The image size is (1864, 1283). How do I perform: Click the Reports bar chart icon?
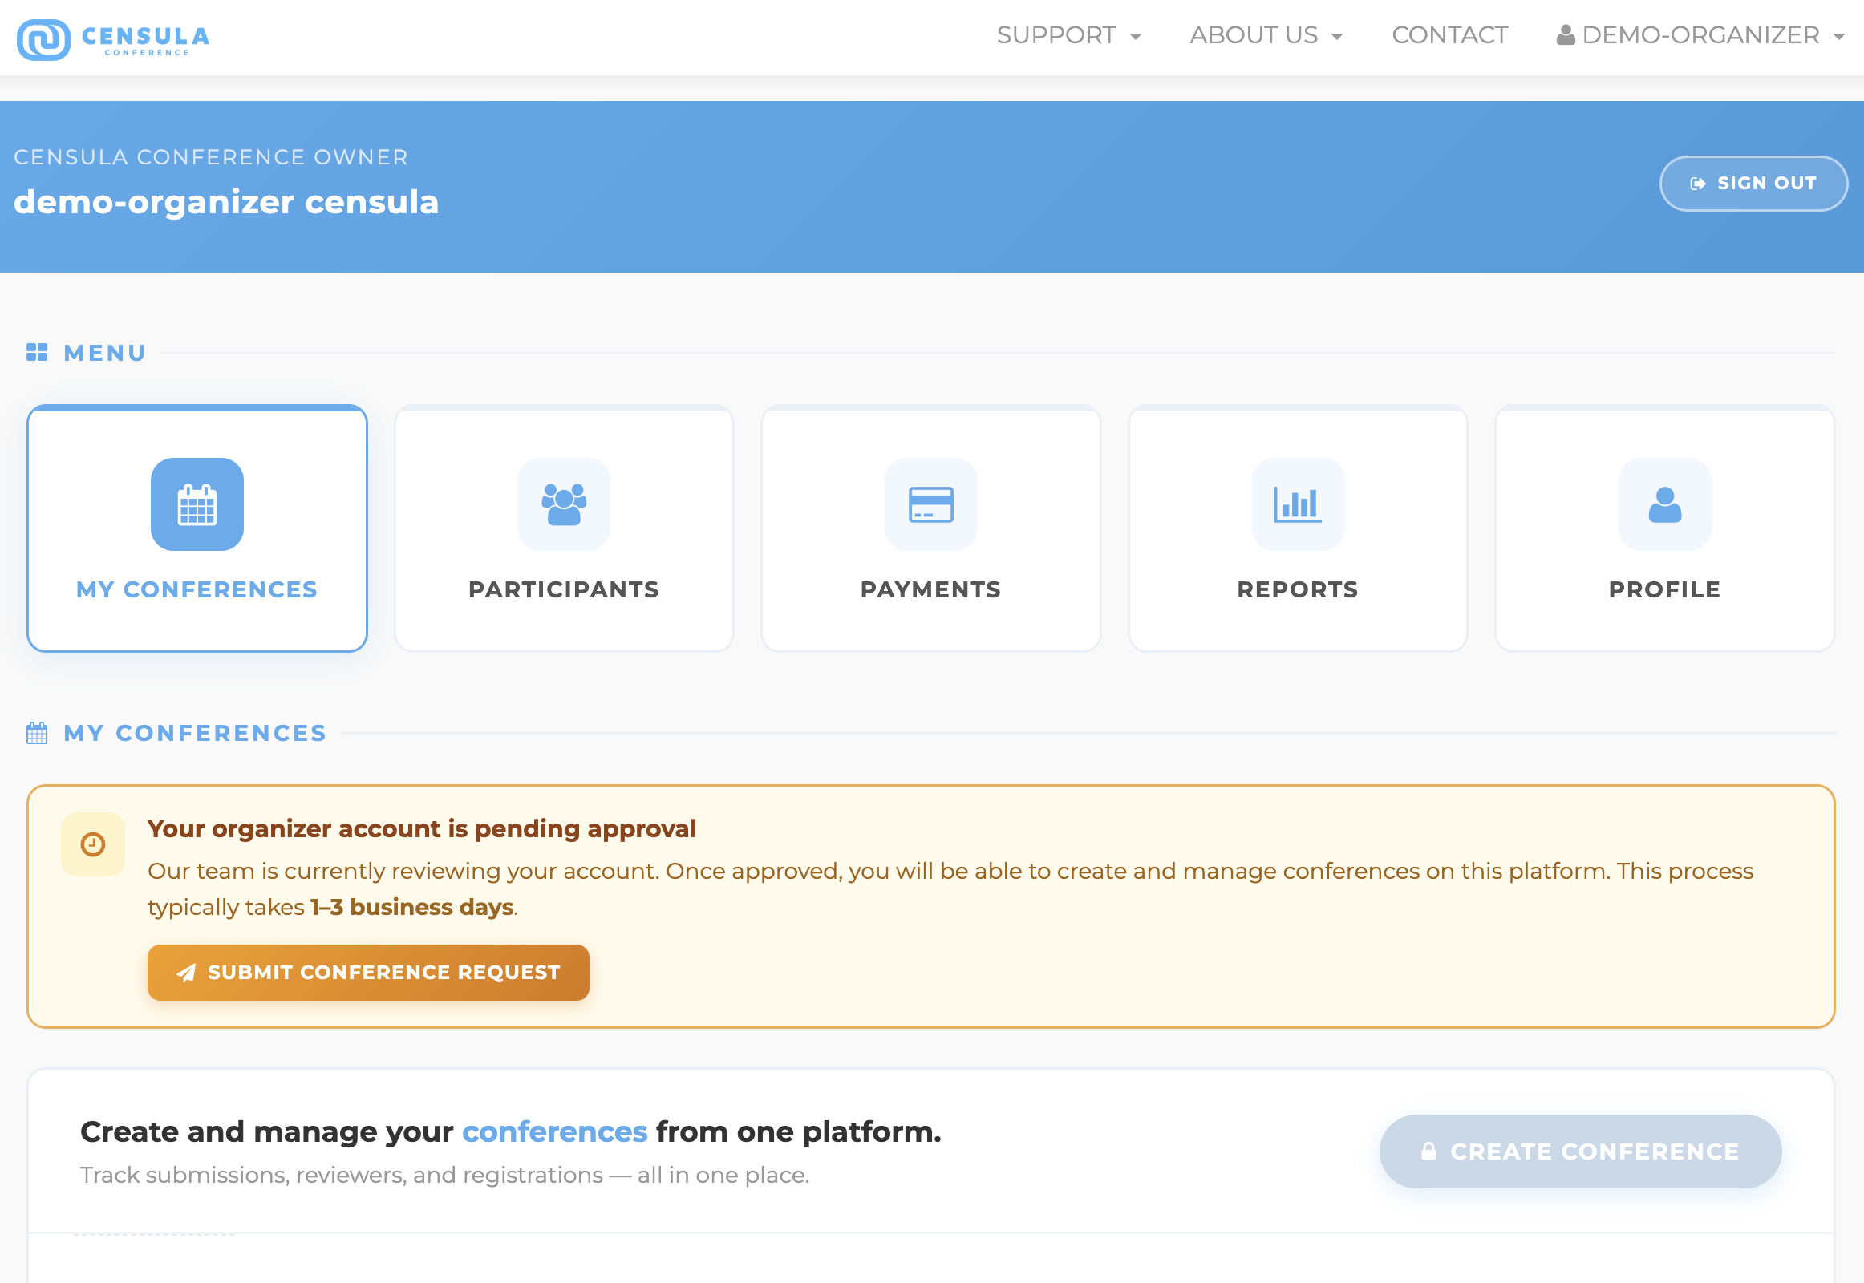pos(1298,505)
